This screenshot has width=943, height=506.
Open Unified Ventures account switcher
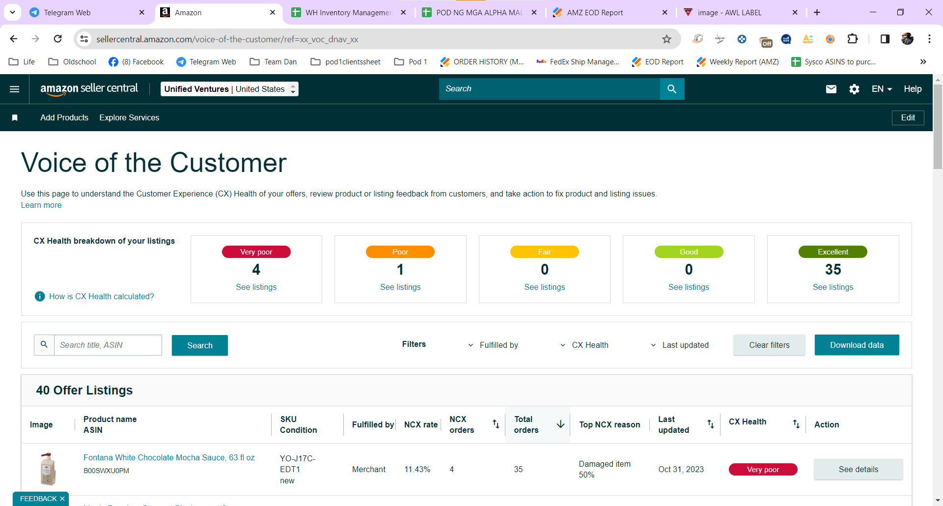click(229, 89)
